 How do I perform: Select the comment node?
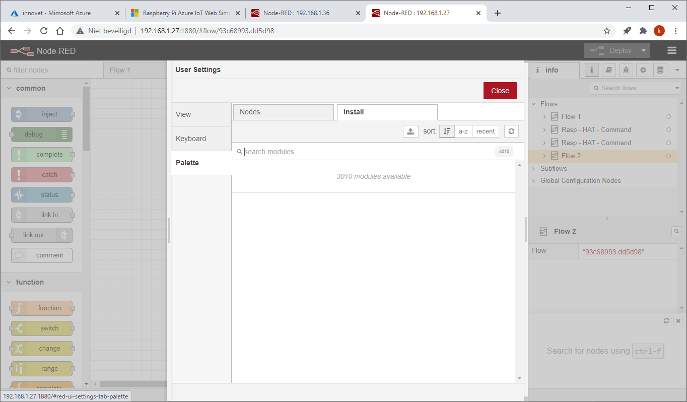coord(42,255)
